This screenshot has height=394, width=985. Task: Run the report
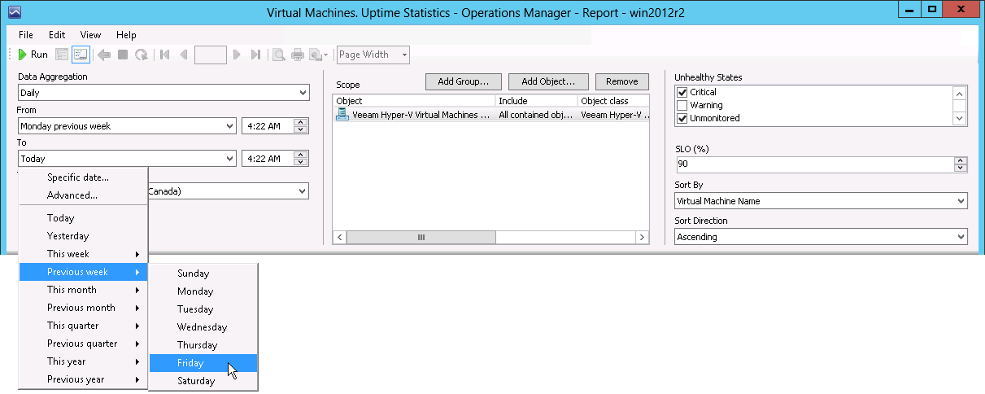point(33,55)
